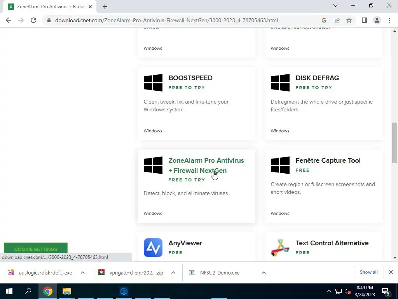
Task: Open the Fenêtre Capture Tool link
Action: point(328,160)
